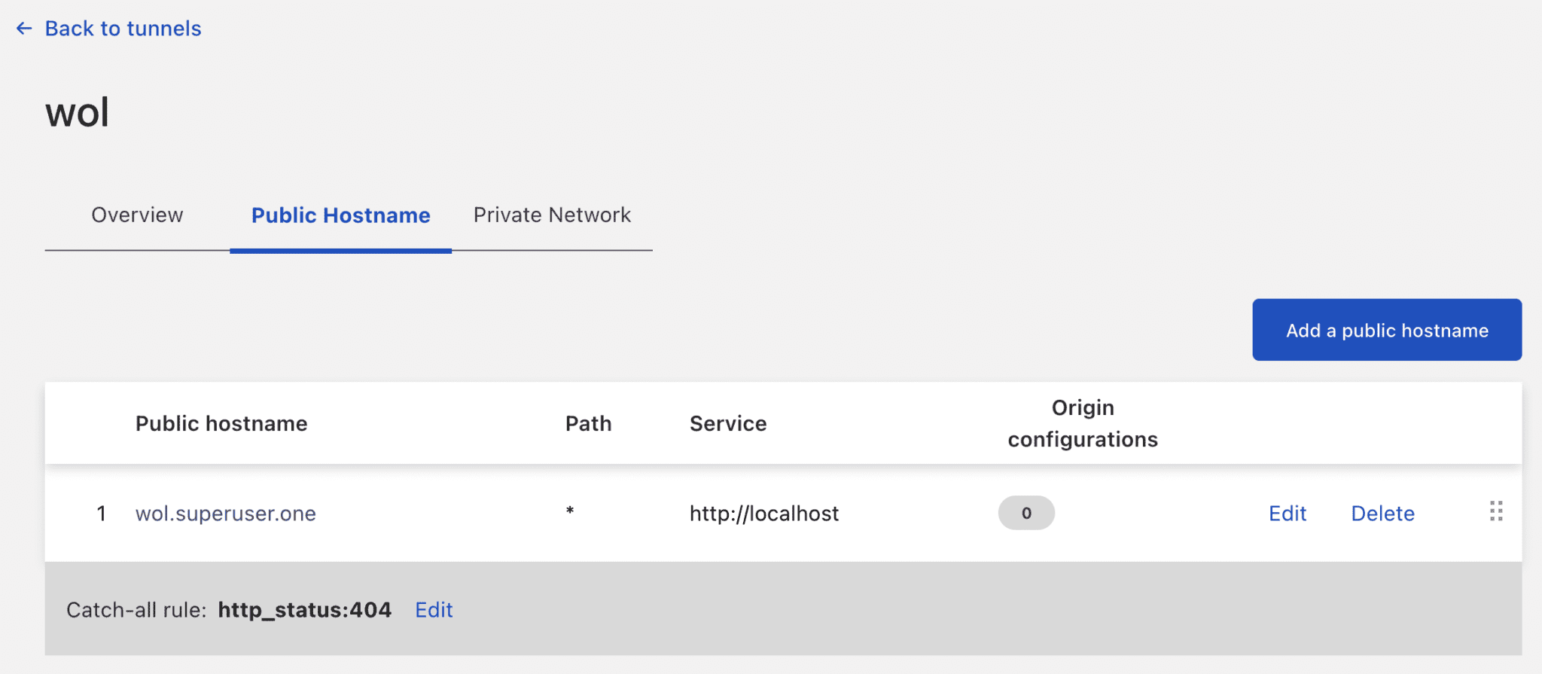Click the Service column header
Viewport: 1542px width, 674px height.
(727, 423)
